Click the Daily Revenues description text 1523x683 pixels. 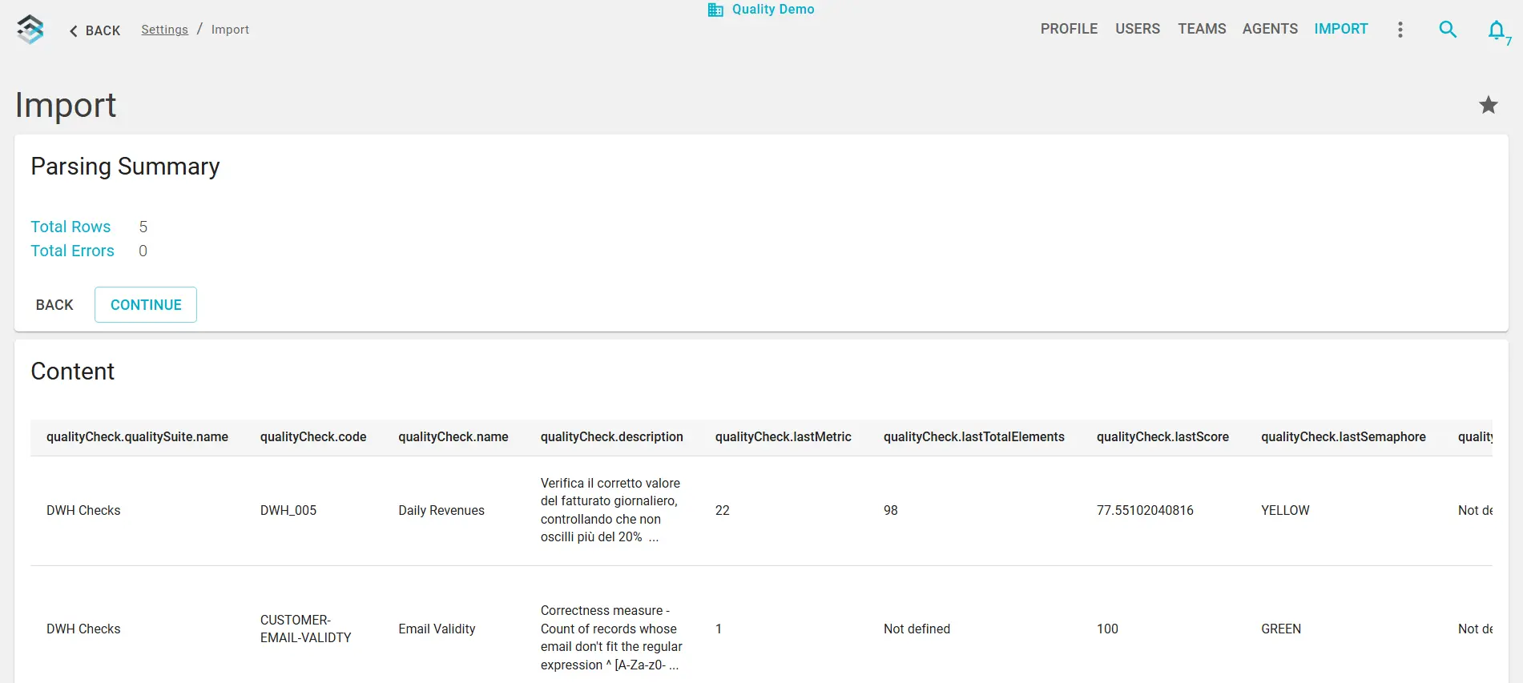[x=610, y=510]
